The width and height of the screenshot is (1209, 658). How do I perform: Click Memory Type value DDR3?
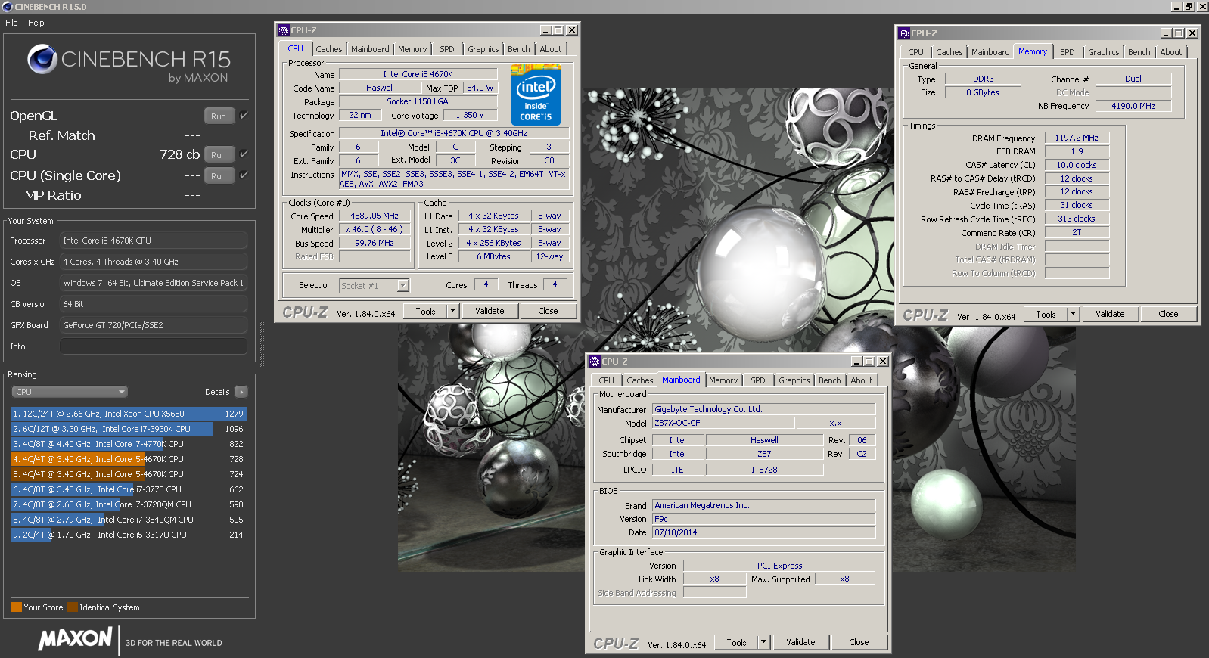[x=983, y=79]
